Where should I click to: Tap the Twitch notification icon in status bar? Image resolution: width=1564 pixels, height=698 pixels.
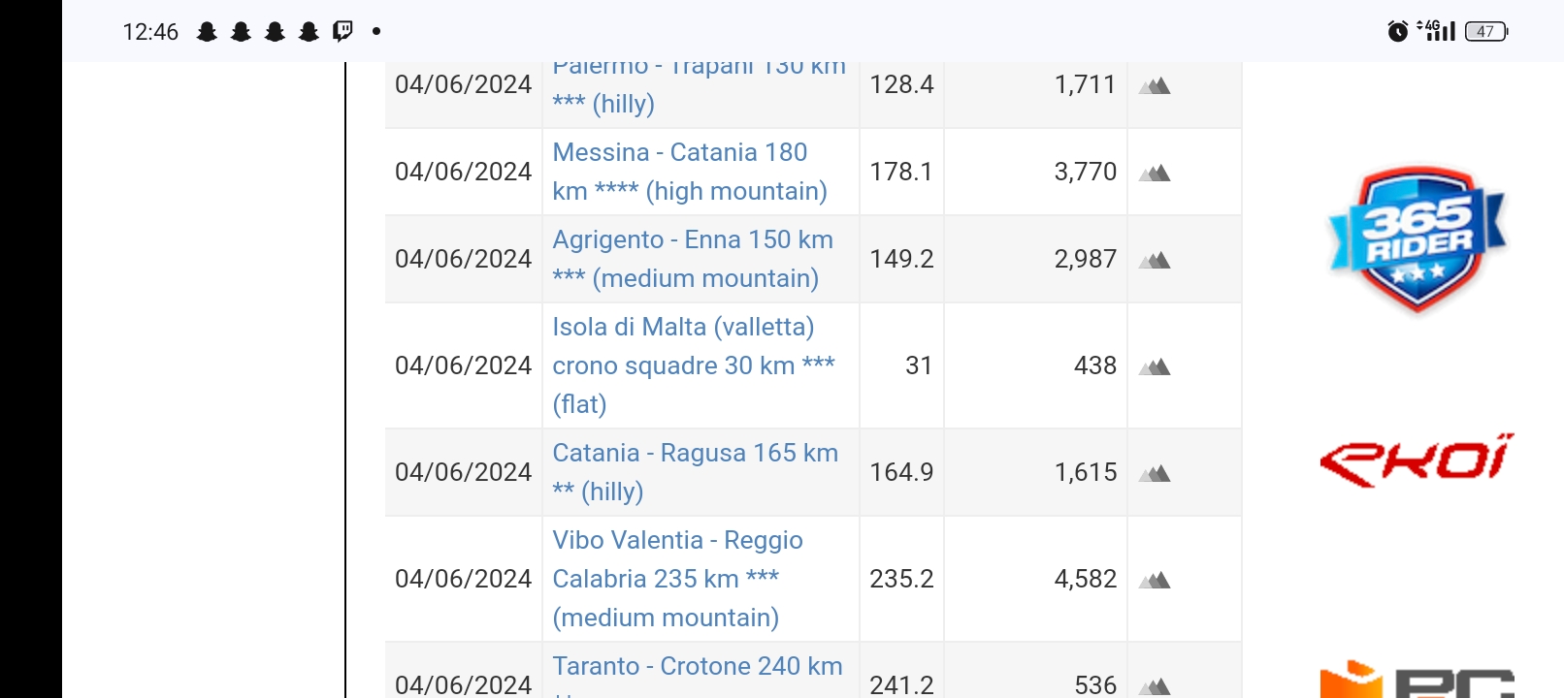coord(342,31)
